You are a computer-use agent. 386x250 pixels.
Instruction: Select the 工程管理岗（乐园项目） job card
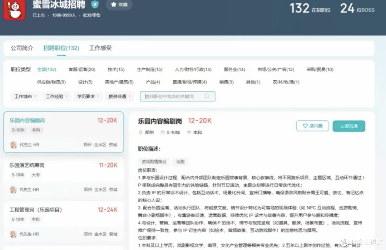click(64, 221)
